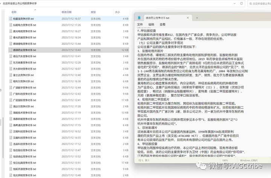Screen dimensions: 271x178
Task: Open the address bar history dropdown chevron
Action: pos(234,3)
